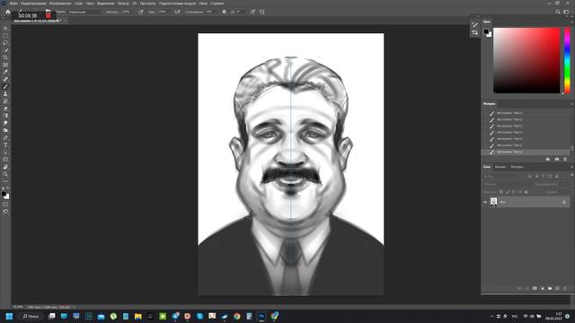
Task: Select the first visible history brush state
Action: tap(526, 113)
